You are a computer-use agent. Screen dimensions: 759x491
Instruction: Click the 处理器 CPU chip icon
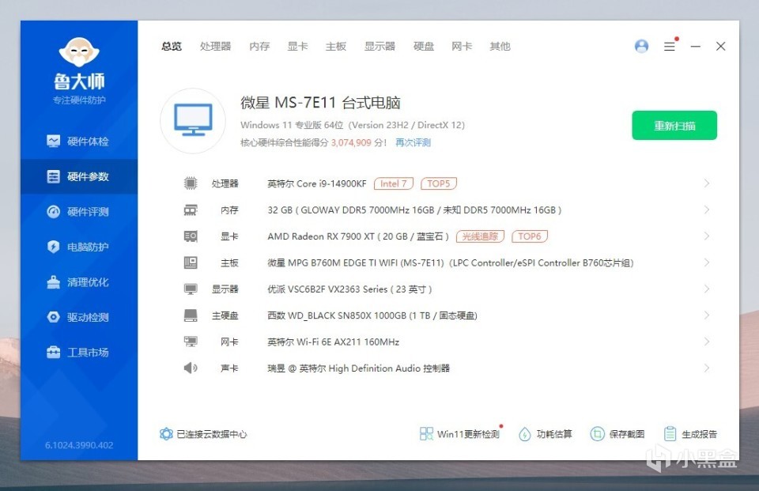point(191,183)
